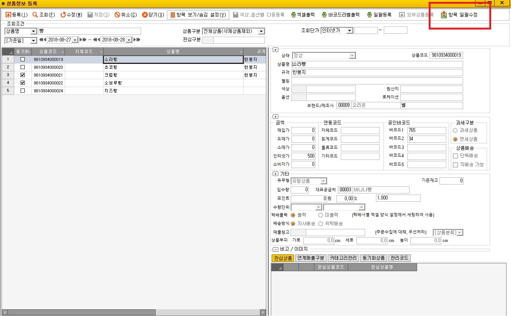Click the plus expander above 금액 section
Image resolution: width=511 pixels, height=316 pixels.
point(276,117)
